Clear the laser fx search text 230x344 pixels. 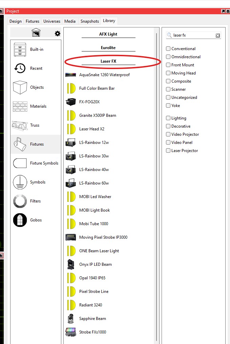tap(218, 36)
